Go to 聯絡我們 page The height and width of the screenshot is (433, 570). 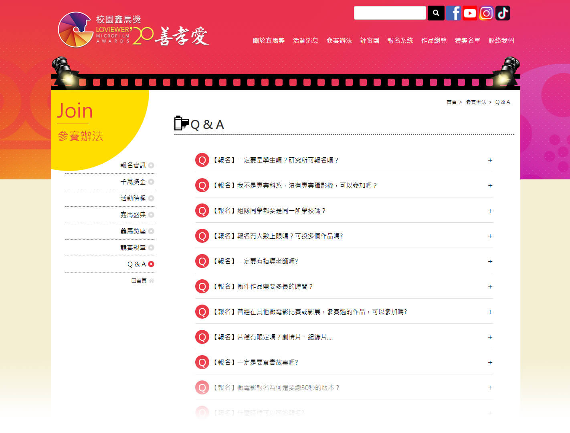[x=501, y=41]
